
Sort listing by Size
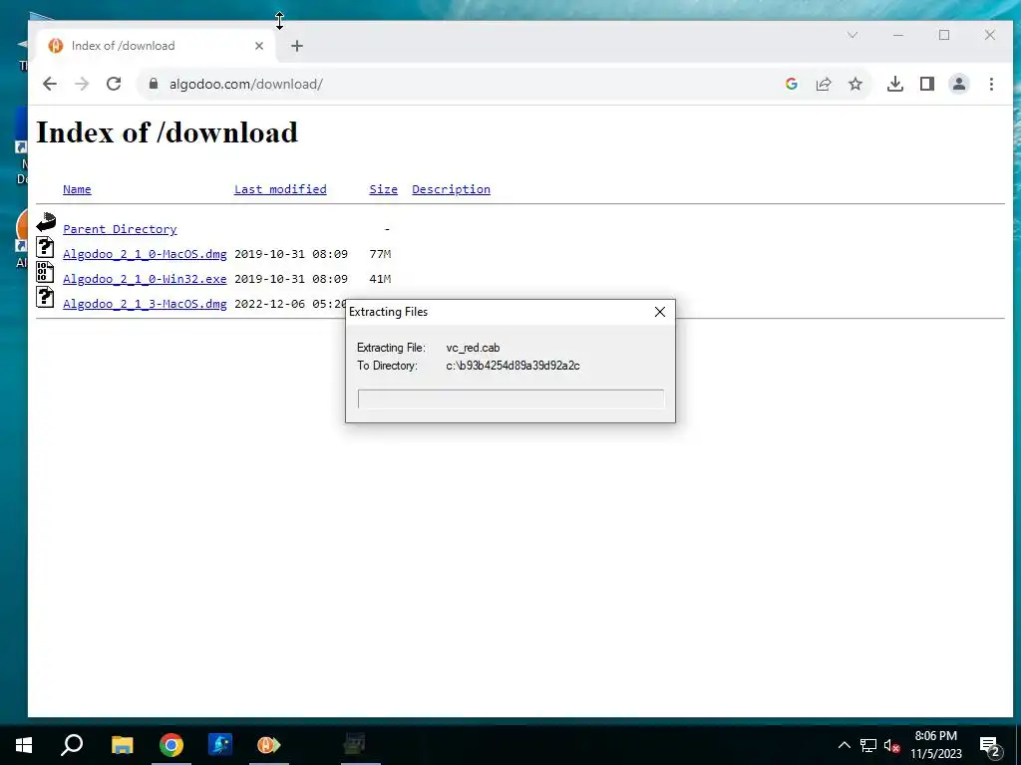pyautogui.click(x=384, y=189)
